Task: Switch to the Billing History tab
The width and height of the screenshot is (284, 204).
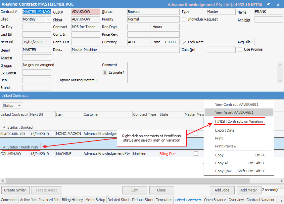Action: point(72,200)
